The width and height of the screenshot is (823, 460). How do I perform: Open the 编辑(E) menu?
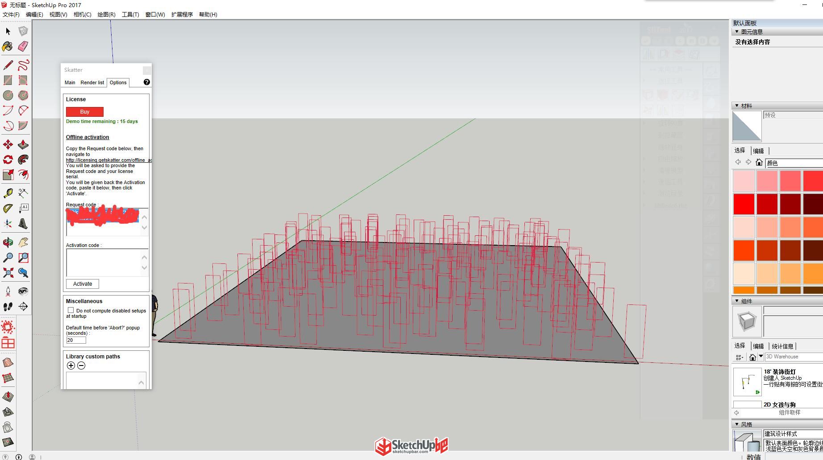[x=34, y=15]
